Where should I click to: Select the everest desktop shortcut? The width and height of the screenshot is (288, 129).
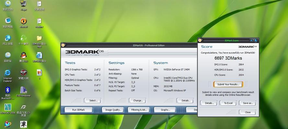(24, 23)
